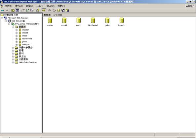Viewport: 196px width, 138px height.
Task: Expand the 支持服务 folder in tree
Action: tap(13, 59)
